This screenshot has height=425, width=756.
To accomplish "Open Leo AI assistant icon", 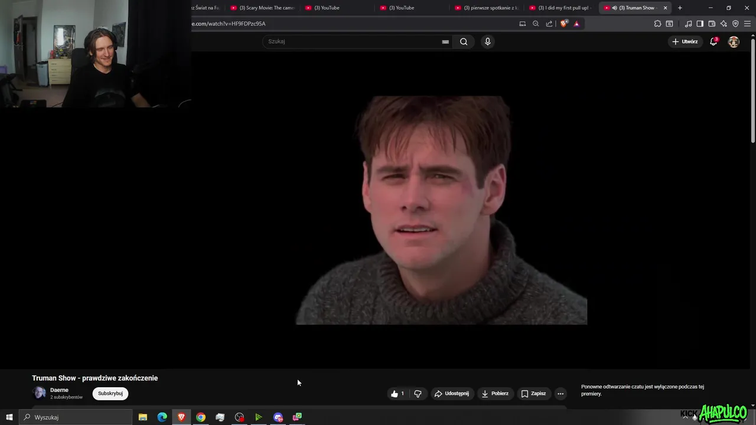I will (724, 24).
